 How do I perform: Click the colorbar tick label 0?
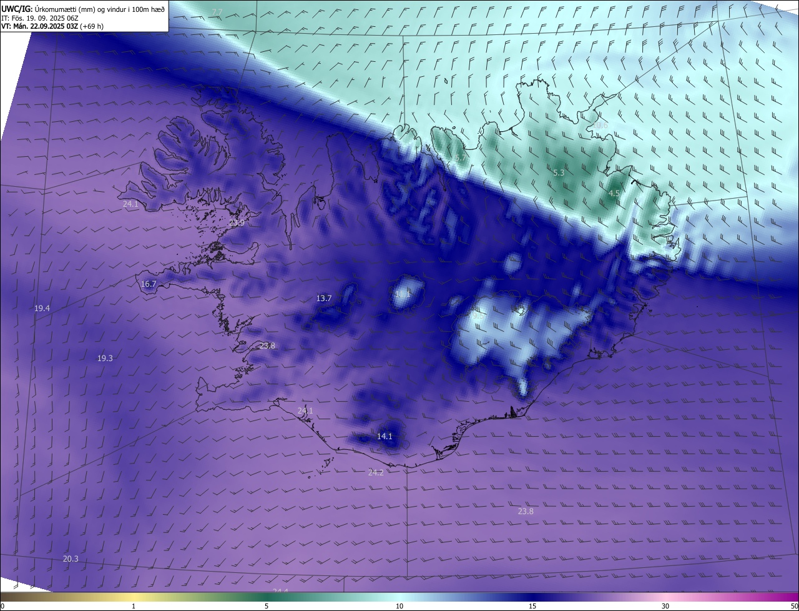[2, 606]
